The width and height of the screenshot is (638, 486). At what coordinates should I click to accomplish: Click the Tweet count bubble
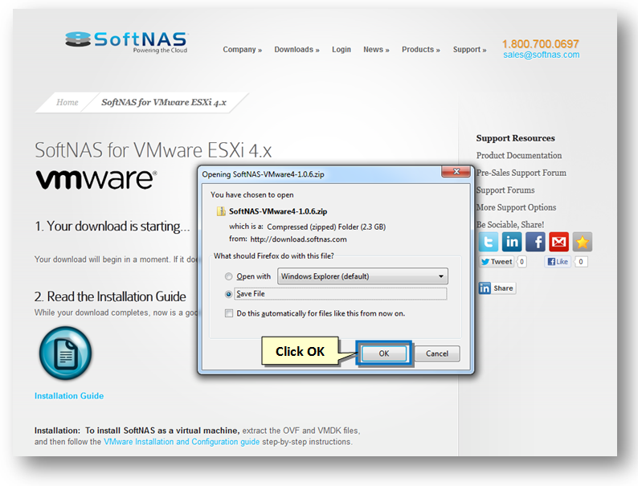(x=521, y=262)
